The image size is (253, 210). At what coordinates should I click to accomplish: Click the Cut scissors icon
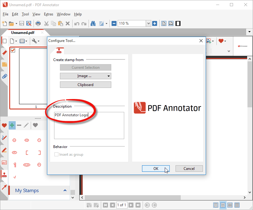(46, 24)
